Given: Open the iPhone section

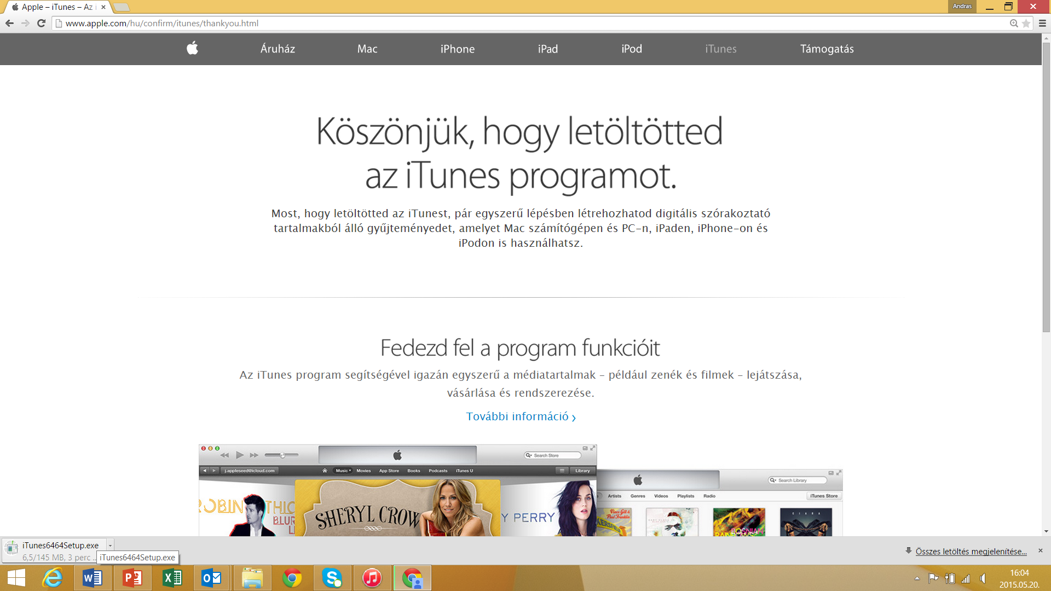Looking at the screenshot, I should click(x=458, y=49).
